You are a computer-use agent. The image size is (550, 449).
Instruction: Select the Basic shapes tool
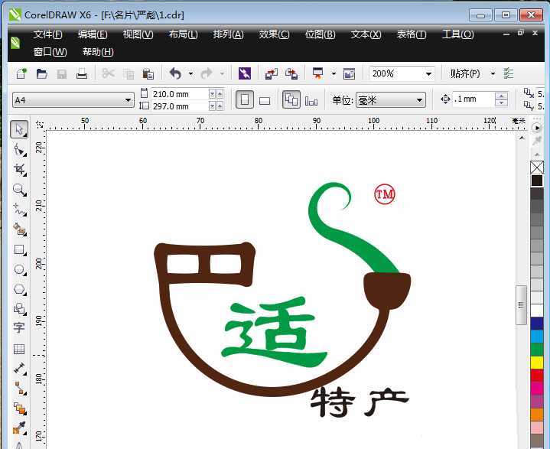(x=19, y=309)
